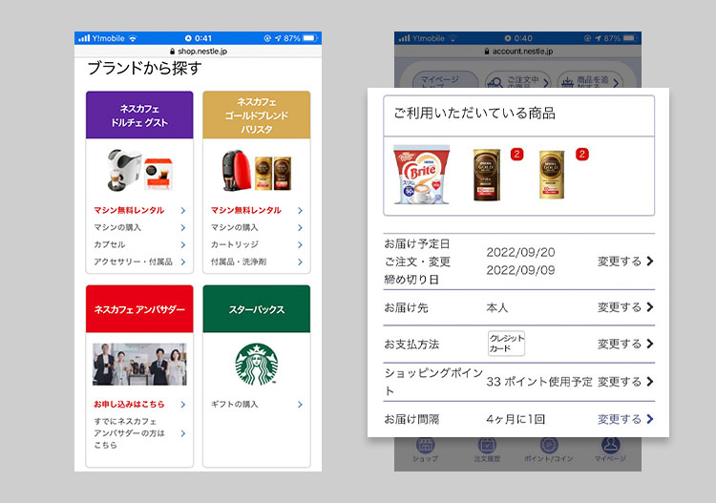Click 変更する for お届け先
The height and width of the screenshot is (503, 716).
pos(625,307)
